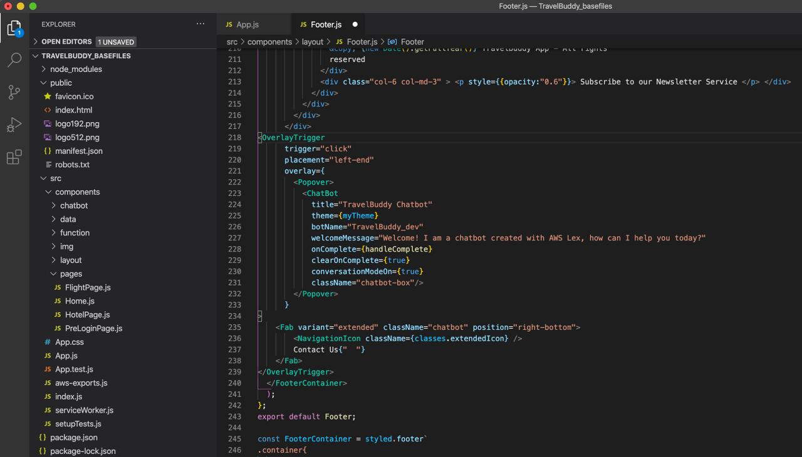Open the Run and Debug view

(14, 125)
